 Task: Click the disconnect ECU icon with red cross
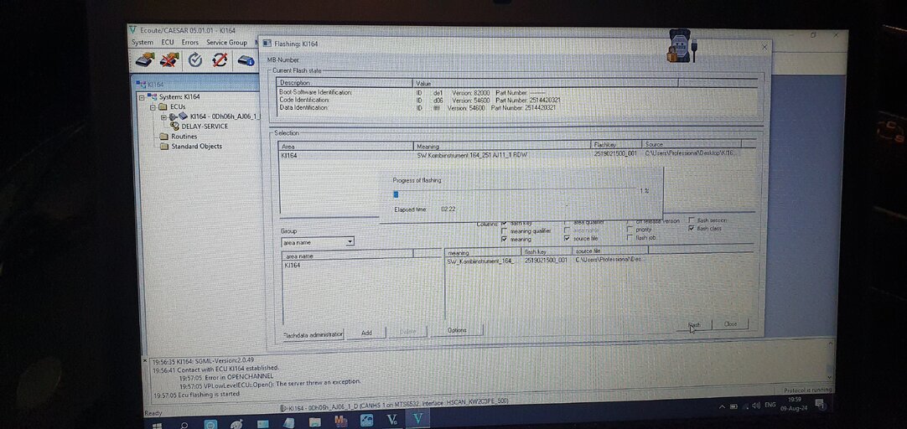169,59
